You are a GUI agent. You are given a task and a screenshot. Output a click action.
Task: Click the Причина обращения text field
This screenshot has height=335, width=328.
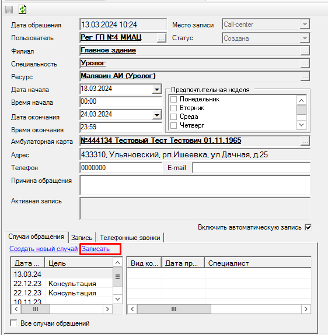coord(195,185)
